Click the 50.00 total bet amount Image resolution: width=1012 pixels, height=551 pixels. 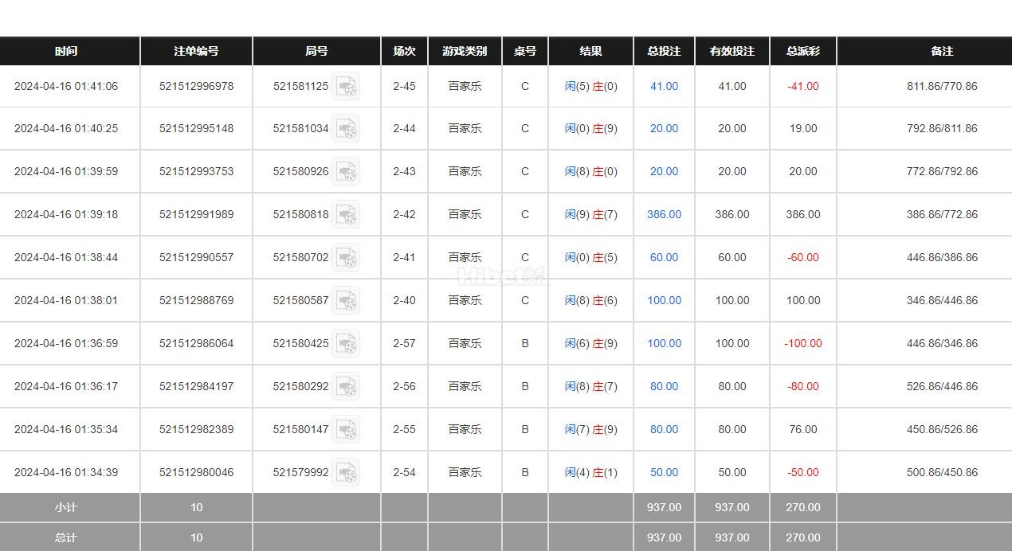coord(664,472)
